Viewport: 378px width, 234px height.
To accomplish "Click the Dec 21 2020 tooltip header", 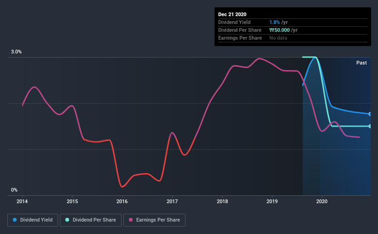I will pyautogui.click(x=232, y=14).
